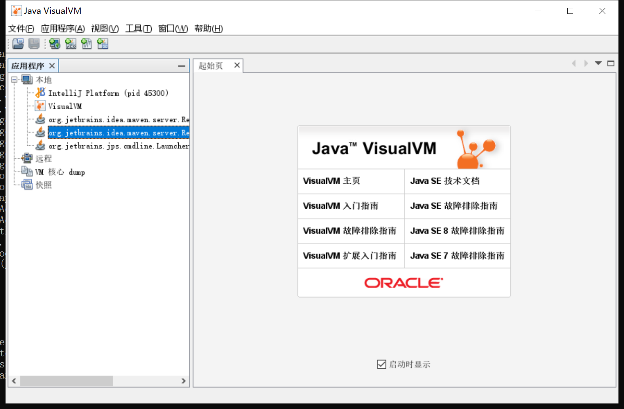Viewport: 624px width, 409px height.
Task: Select the '本地' tree label
Action: [44, 80]
